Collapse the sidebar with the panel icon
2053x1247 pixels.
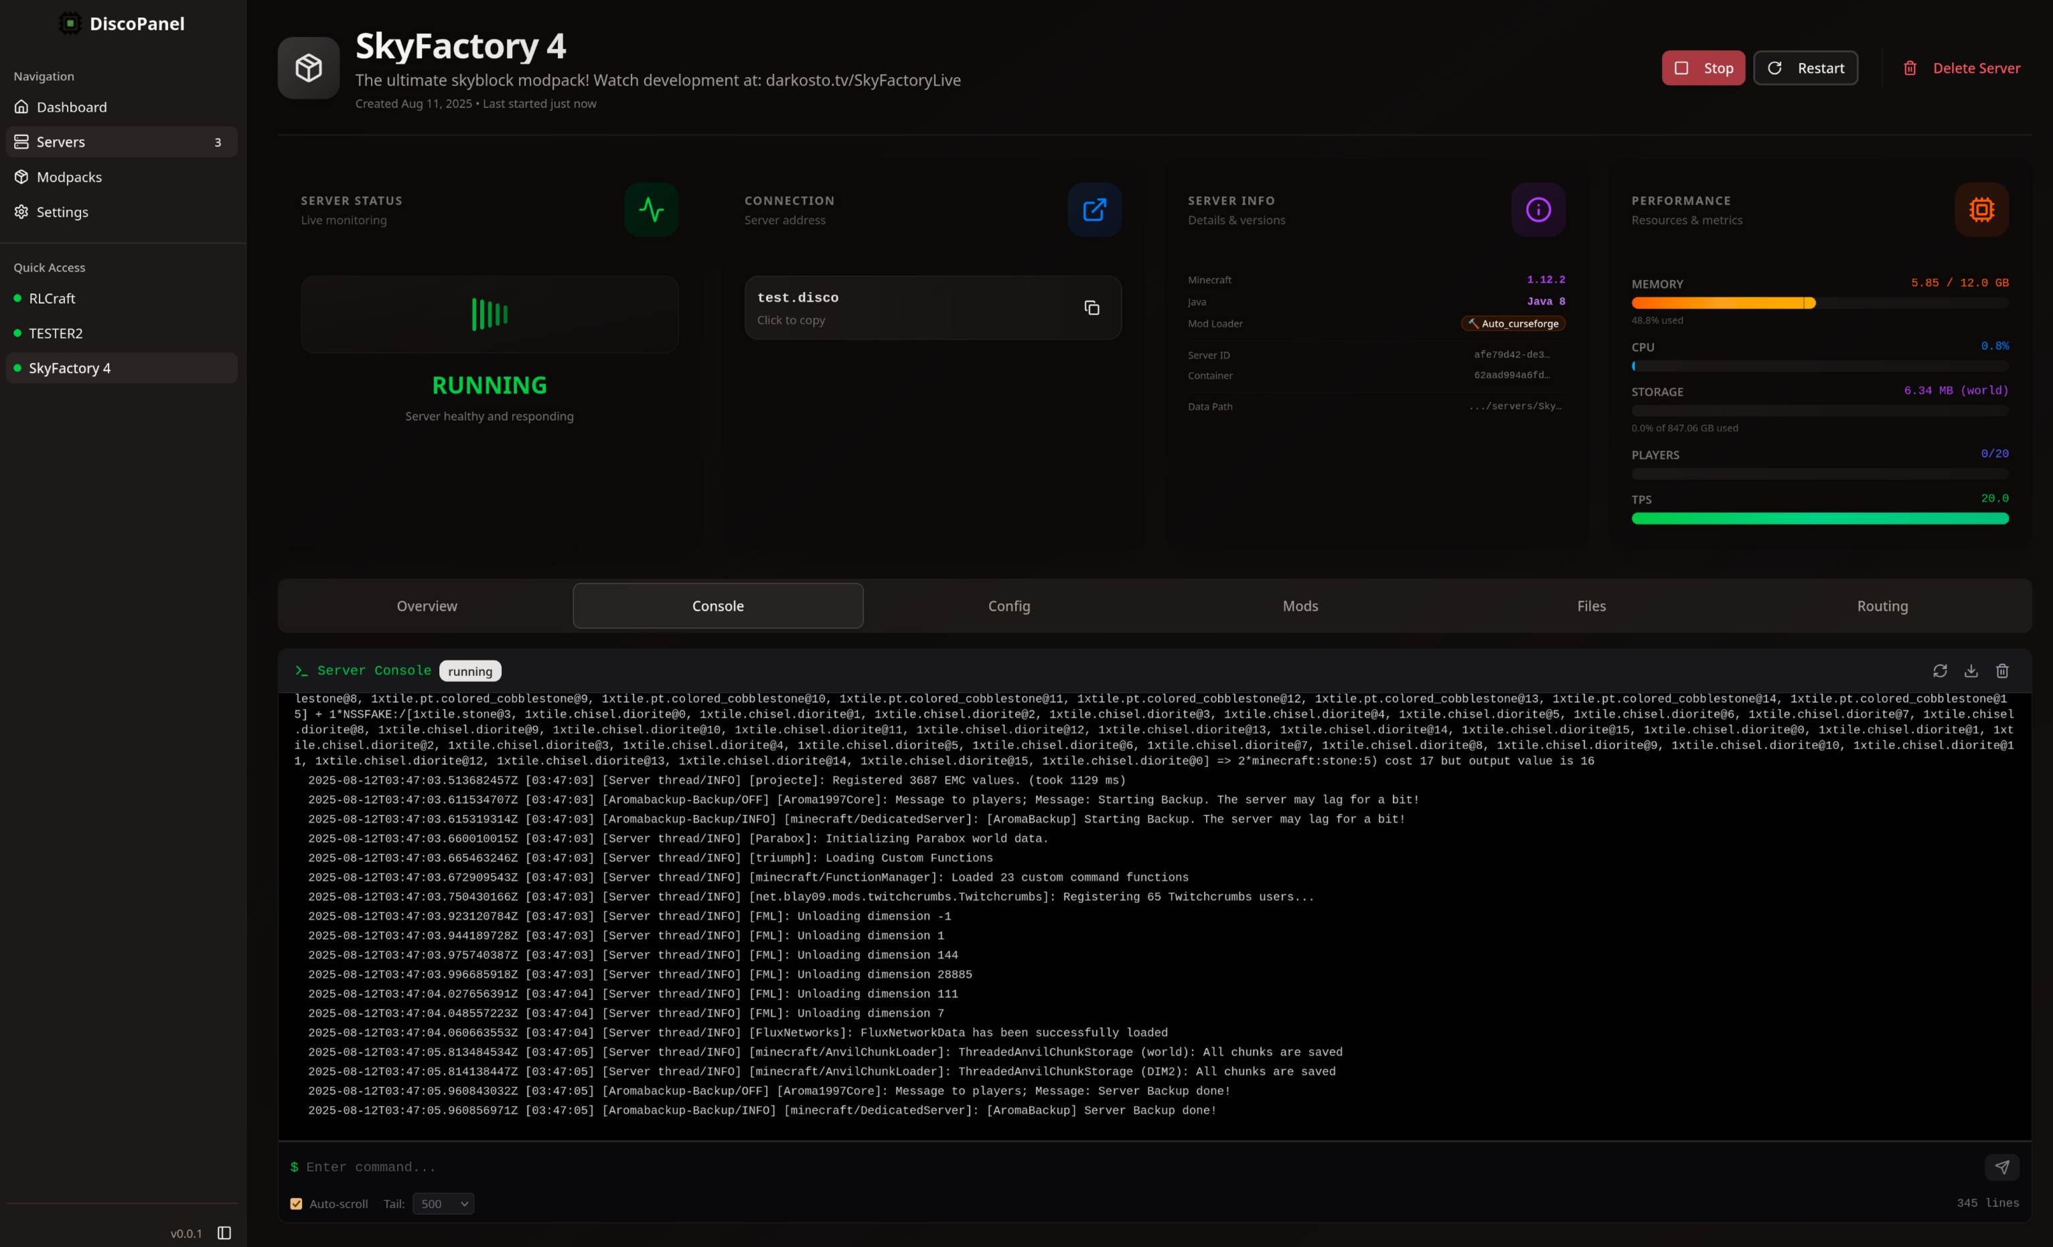pyautogui.click(x=224, y=1233)
